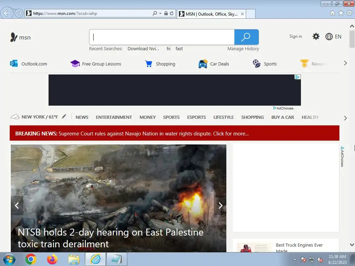Click the AdChoices label under banner
This screenshot has width=355, height=266.
[283, 108]
